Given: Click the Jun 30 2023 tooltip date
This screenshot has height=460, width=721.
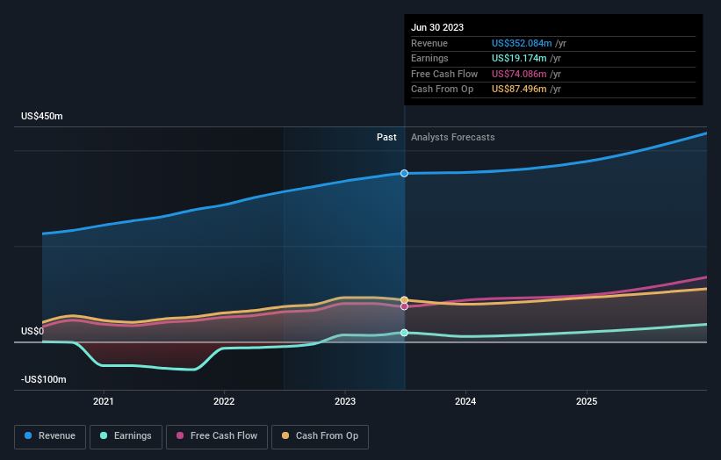Looking at the screenshot, I should (x=437, y=27).
